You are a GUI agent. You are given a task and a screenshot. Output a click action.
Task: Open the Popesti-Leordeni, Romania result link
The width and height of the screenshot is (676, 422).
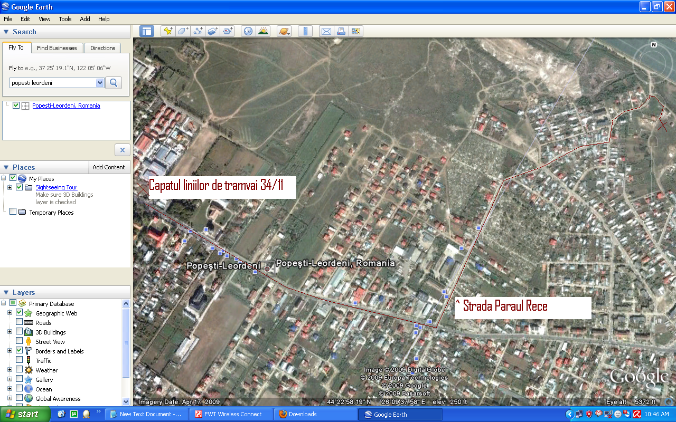pos(66,105)
